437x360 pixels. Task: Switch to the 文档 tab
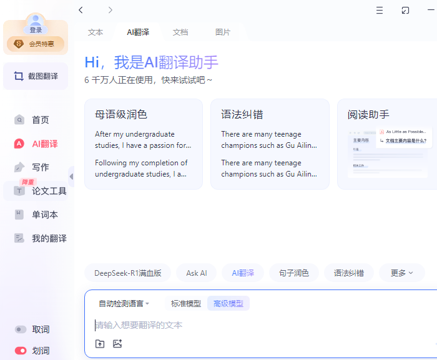click(180, 32)
